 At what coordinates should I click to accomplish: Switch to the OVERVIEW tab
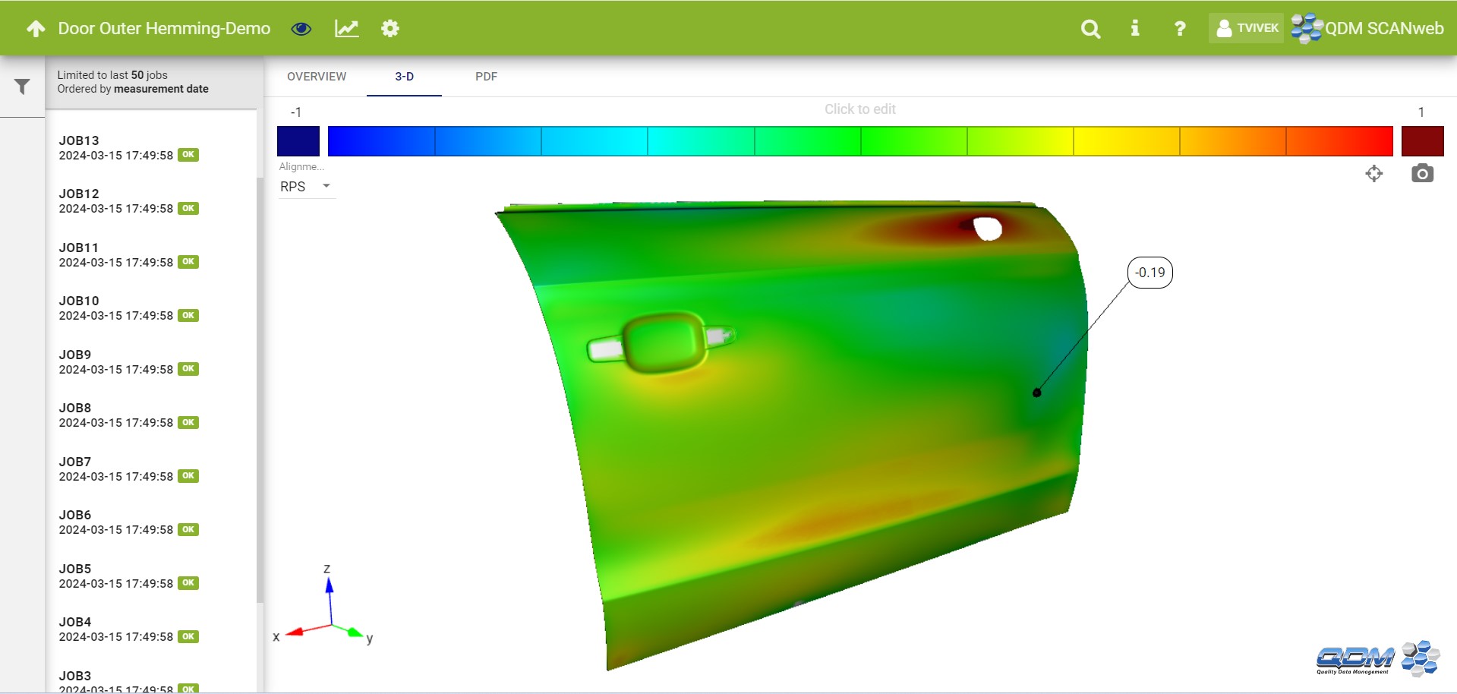(317, 77)
